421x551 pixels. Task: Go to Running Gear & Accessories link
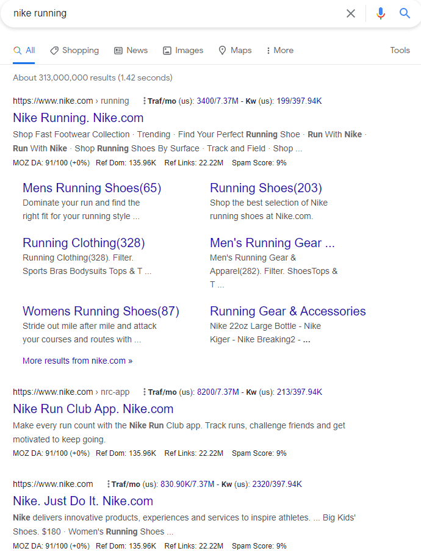pos(287,311)
